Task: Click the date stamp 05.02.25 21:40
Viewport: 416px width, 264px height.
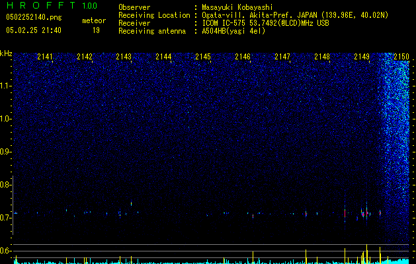Action: (x=34, y=30)
